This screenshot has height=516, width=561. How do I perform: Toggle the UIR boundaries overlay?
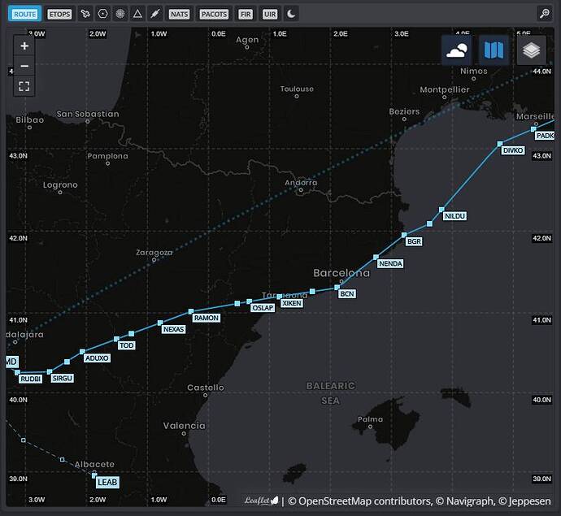(x=270, y=14)
